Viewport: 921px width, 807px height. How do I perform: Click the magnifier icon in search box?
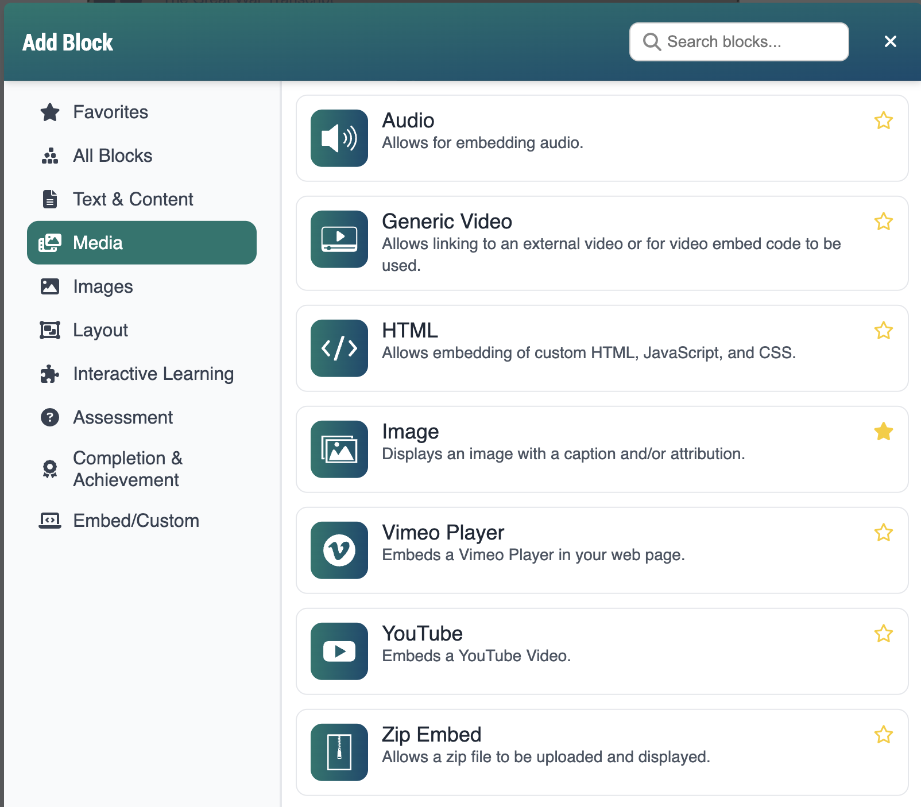pos(652,42)
